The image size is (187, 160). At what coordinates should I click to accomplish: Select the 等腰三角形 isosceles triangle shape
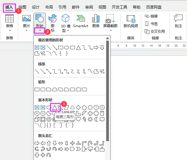tap(55, 107)
